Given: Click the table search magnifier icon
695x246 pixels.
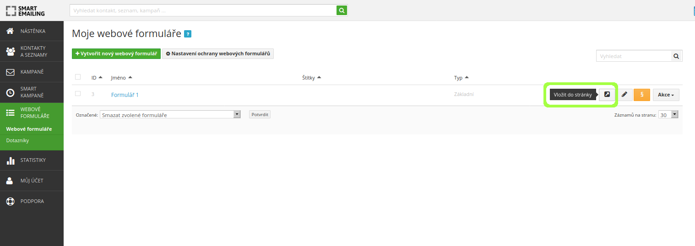Looking at the screenshot, I should pos(676,56).
